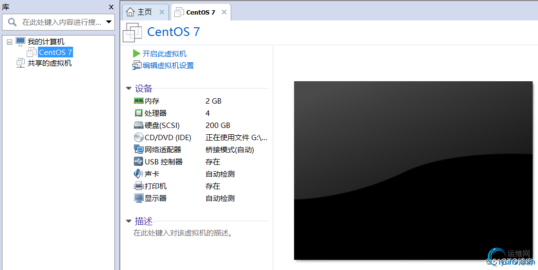
Task: Open 编辑虚拟机设置 link
Action: 168,65
